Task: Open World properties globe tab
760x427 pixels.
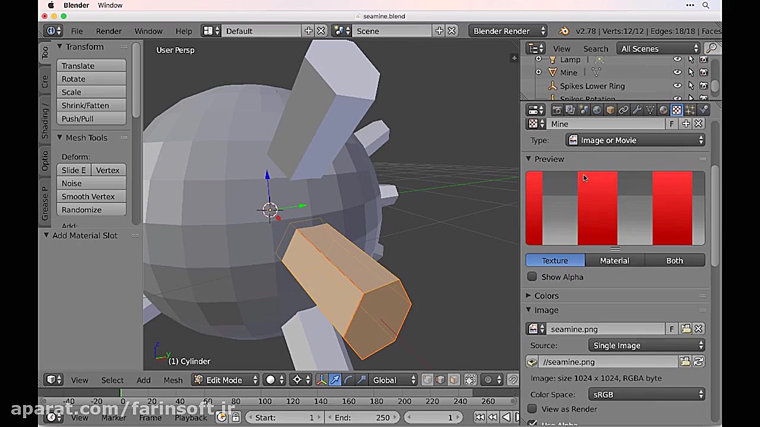Action: click(x=597, y=110)
